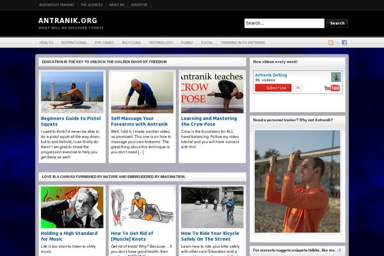Click the red Subscribe button
This screenshot has width=384, height=256.
[x=273, y=88]
